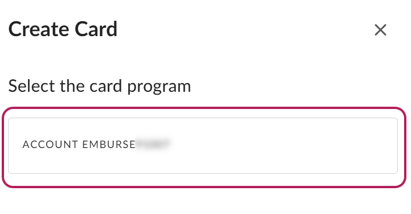This screenshot has height=214, width=411.
Task: Click the word 'Card' in the dialog title
Action: 96,29
